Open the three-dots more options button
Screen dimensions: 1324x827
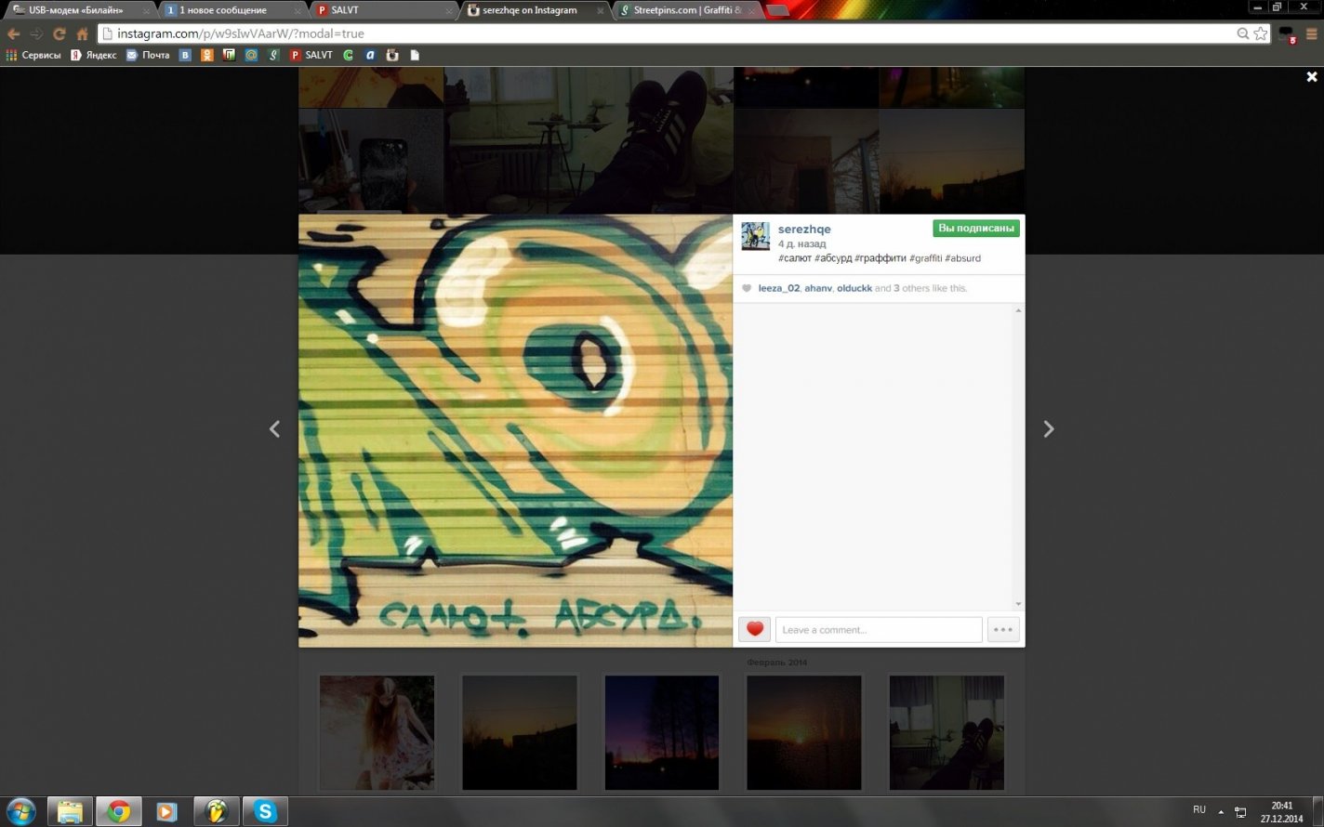[x=1002, y=629]
